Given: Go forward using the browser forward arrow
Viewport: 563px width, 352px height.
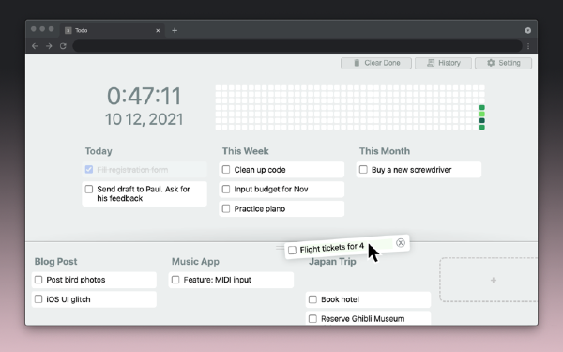Looking at the screenshot, I should point(49,46).
